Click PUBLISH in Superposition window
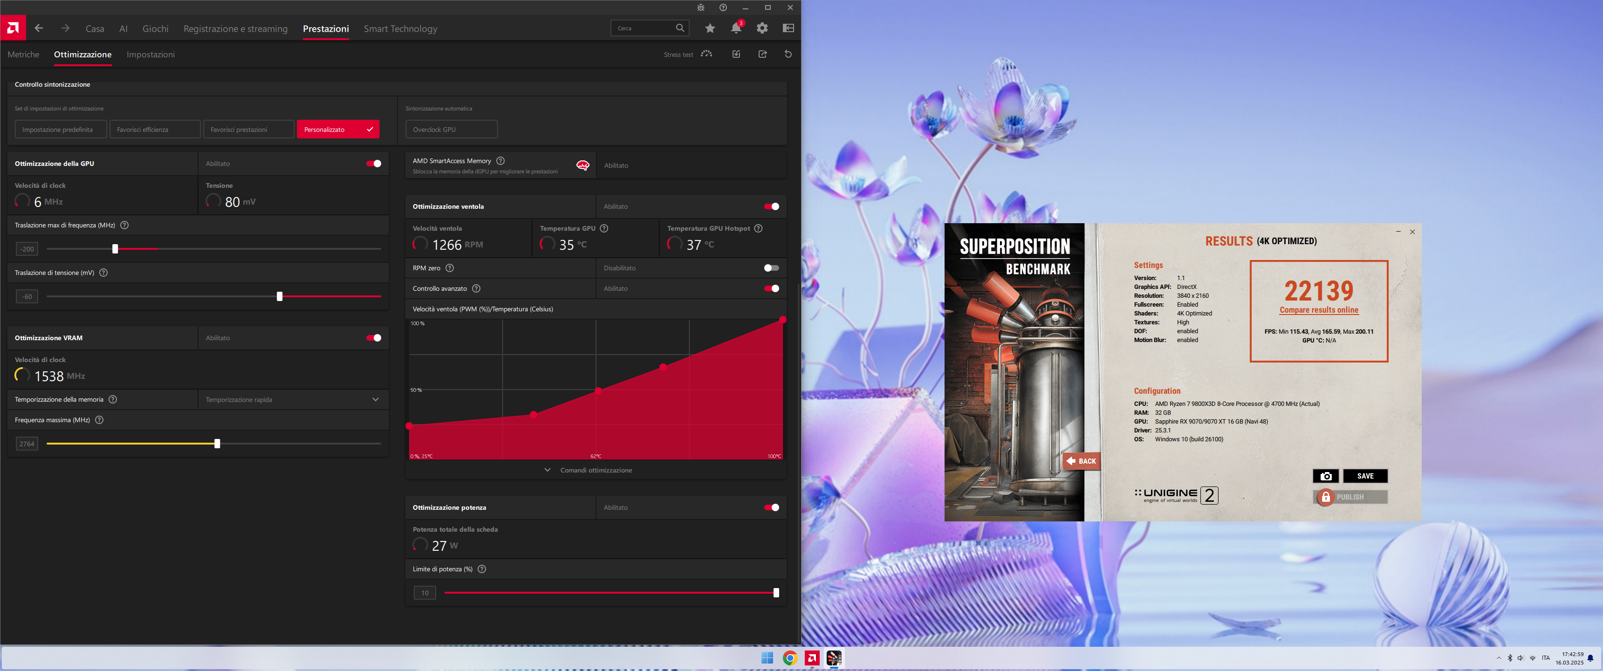Screen dimensions: 1603x671 pyautogui.click(x=1350, y=497)
